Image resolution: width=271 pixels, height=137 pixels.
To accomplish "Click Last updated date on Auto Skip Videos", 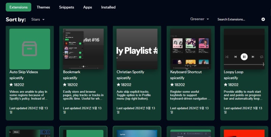I will click(28, 110).
